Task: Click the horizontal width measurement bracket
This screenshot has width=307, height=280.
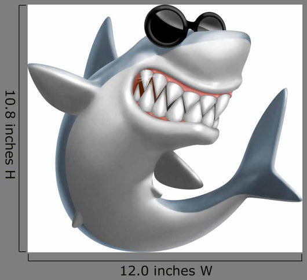Action: [165, 257]
